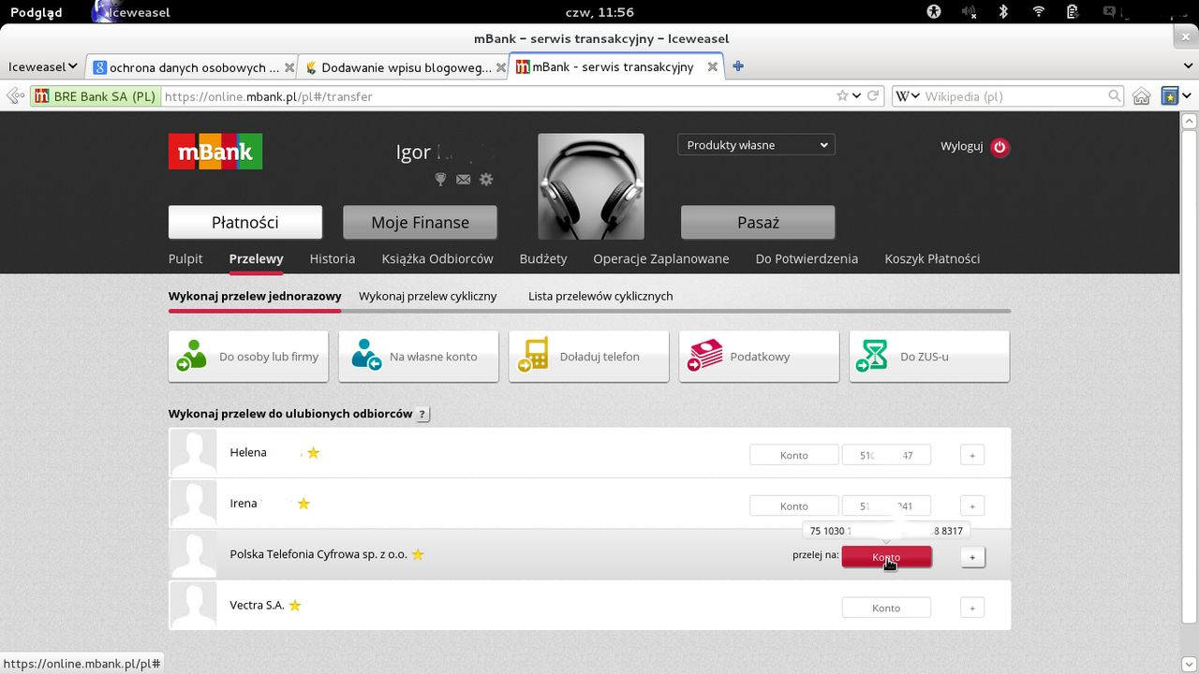Click the star next to Helena
The height and width of the screenshot is (674, 1199).
pos(314,452)
